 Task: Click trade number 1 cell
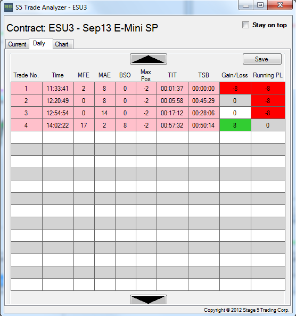(27, 88)
